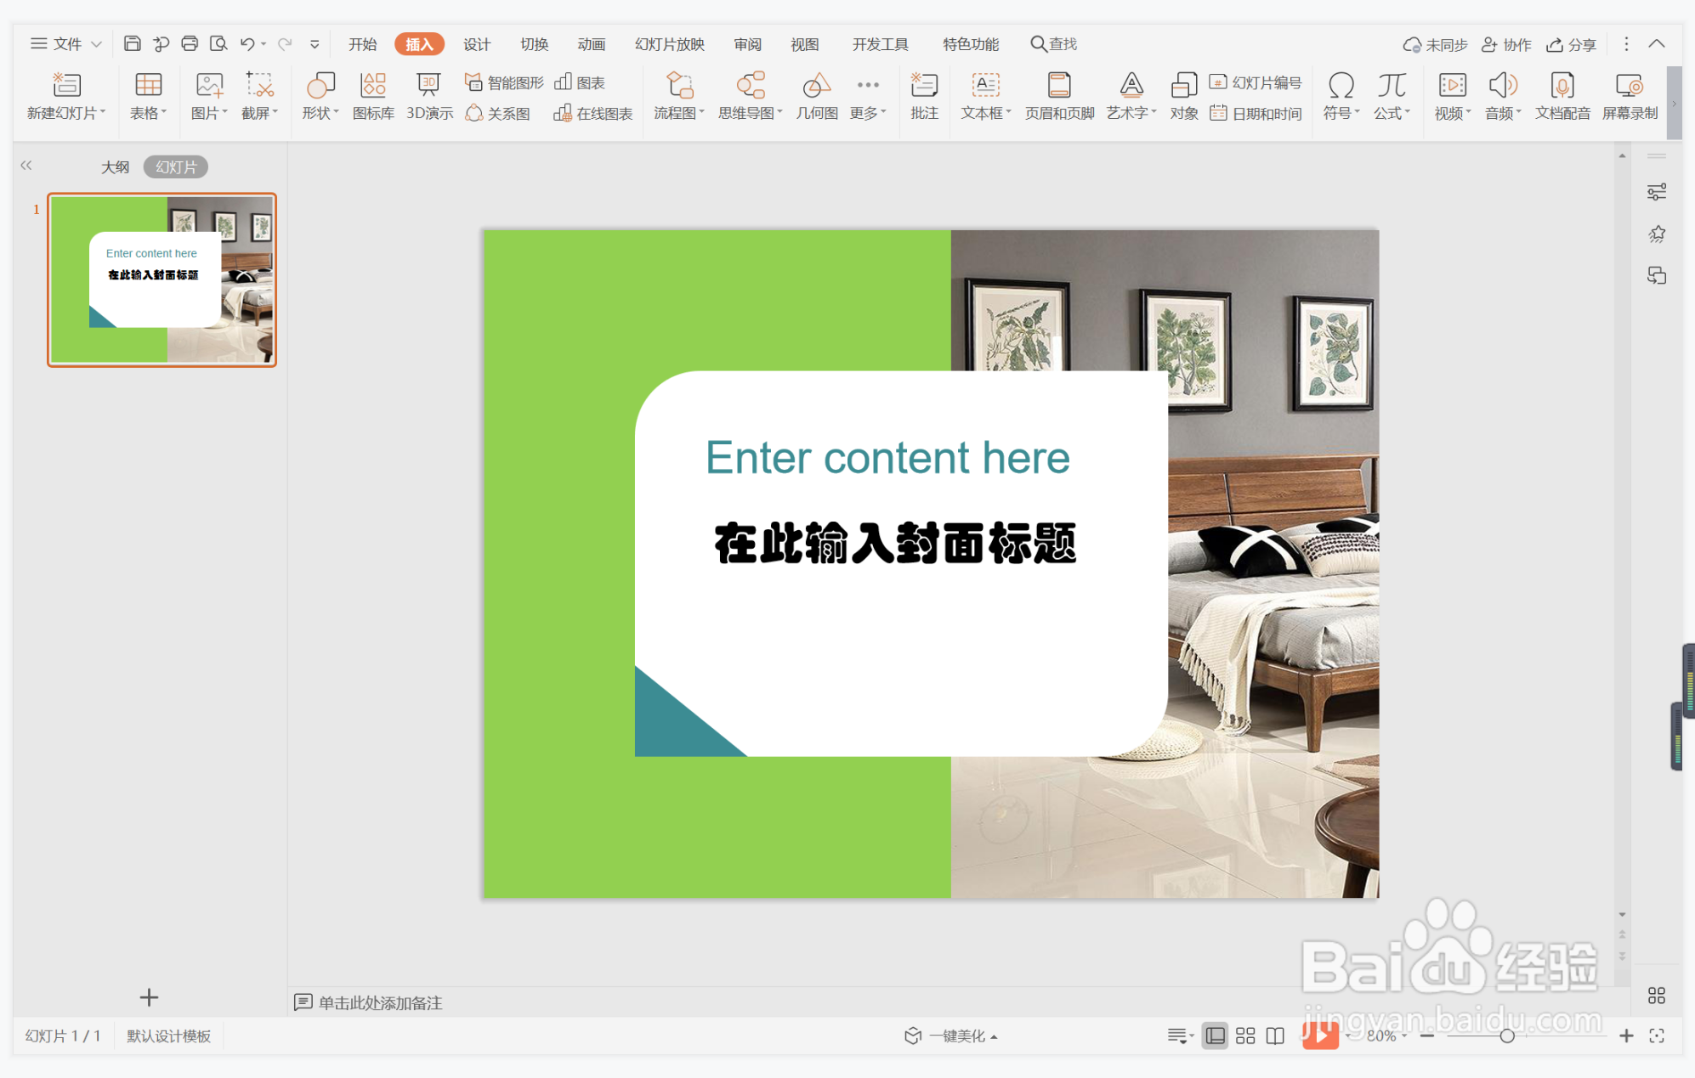
Task: Switch to the 切换 Transitions tab
Action: [x=534, y=44]
